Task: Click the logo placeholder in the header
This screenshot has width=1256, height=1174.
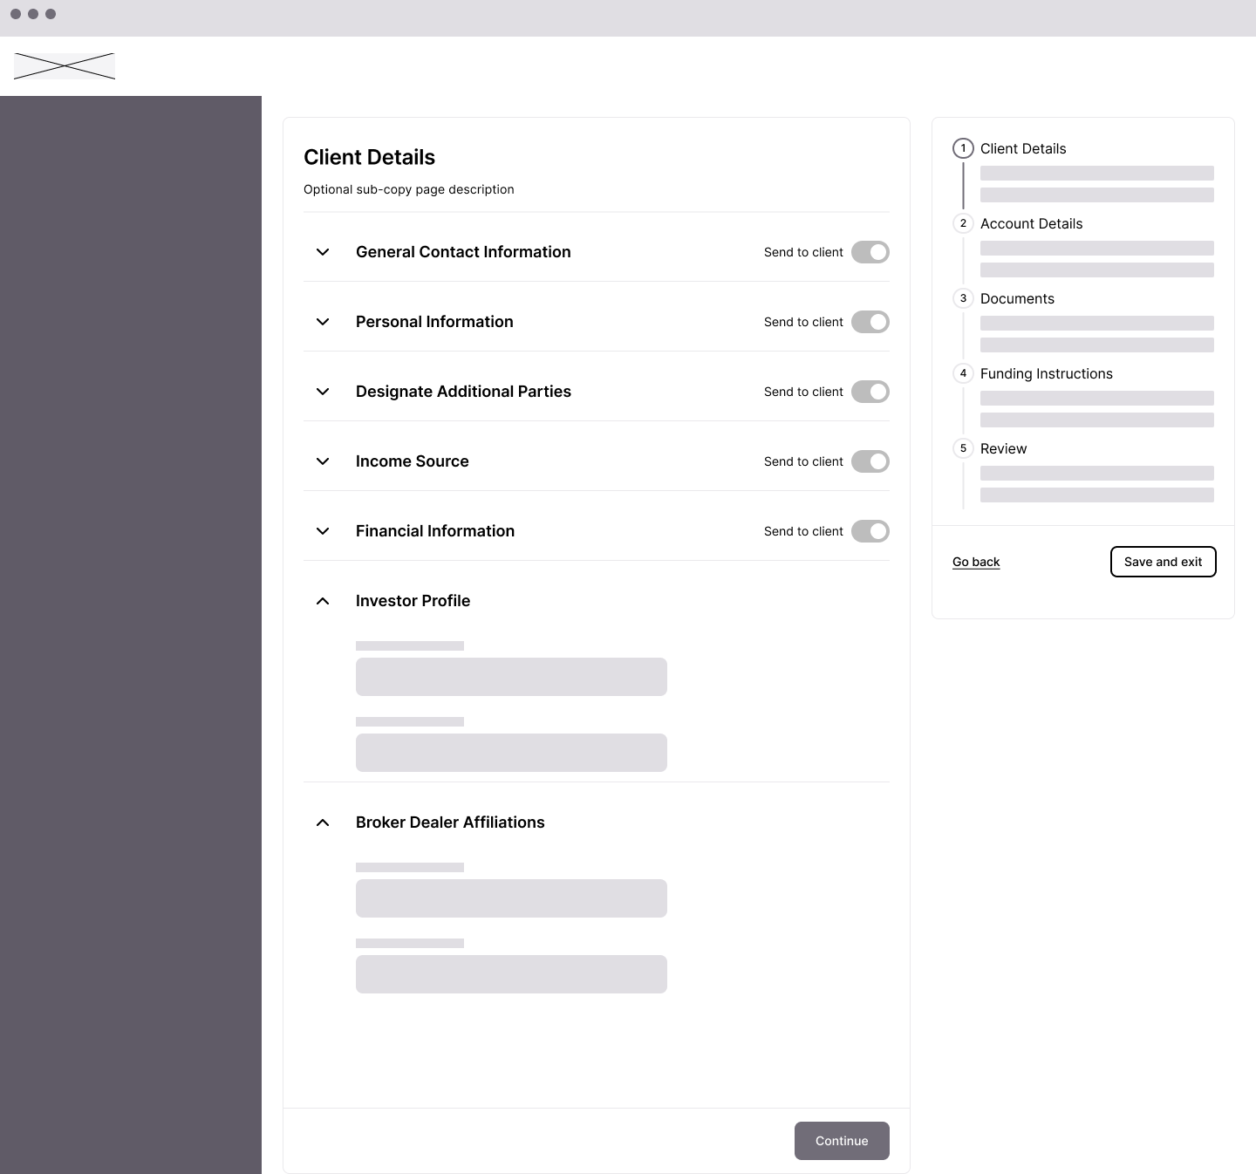Action: click(64, 66)
